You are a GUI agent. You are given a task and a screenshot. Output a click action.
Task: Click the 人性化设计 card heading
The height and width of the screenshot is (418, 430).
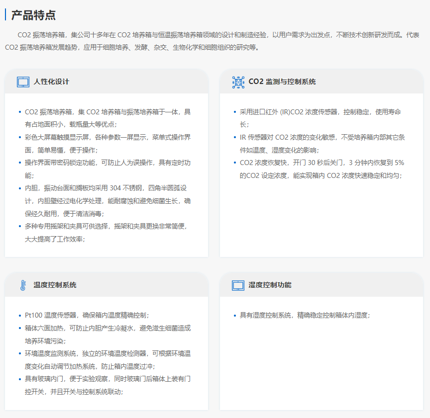point(51,82)
